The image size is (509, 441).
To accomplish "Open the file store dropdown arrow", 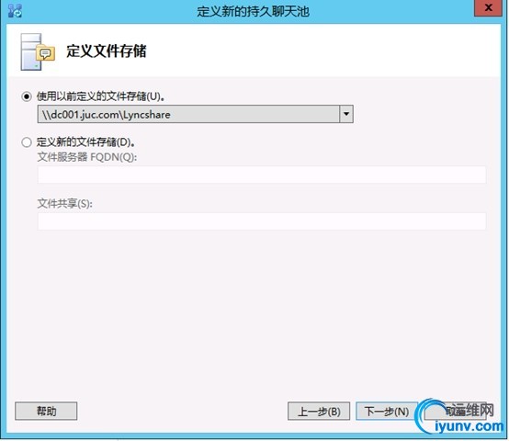I will click(x=346, y=114).
